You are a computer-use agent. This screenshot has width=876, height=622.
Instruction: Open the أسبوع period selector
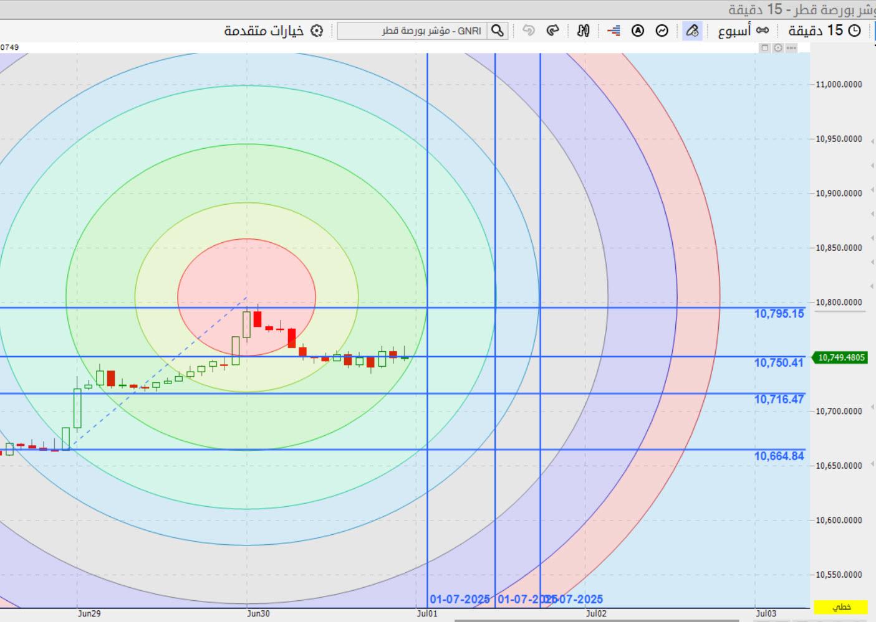coord(743,30)
